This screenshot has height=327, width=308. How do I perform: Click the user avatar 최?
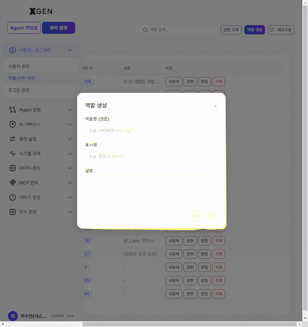[x=13, y=316]
